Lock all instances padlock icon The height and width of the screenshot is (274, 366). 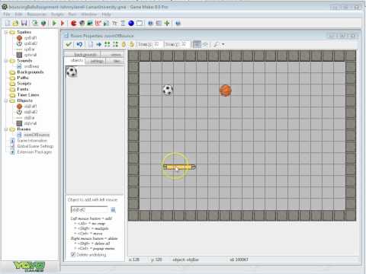[x=124, y=44]
